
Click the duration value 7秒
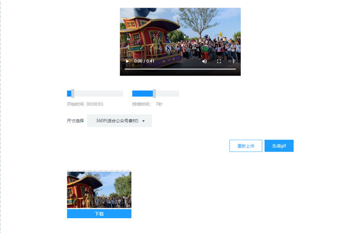tap(159, 104)
